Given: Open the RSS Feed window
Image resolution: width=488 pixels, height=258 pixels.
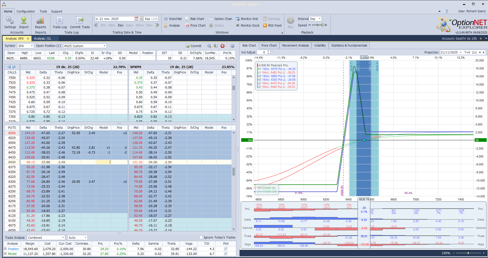Looking at the screenshot, I should tap(272, 26).
